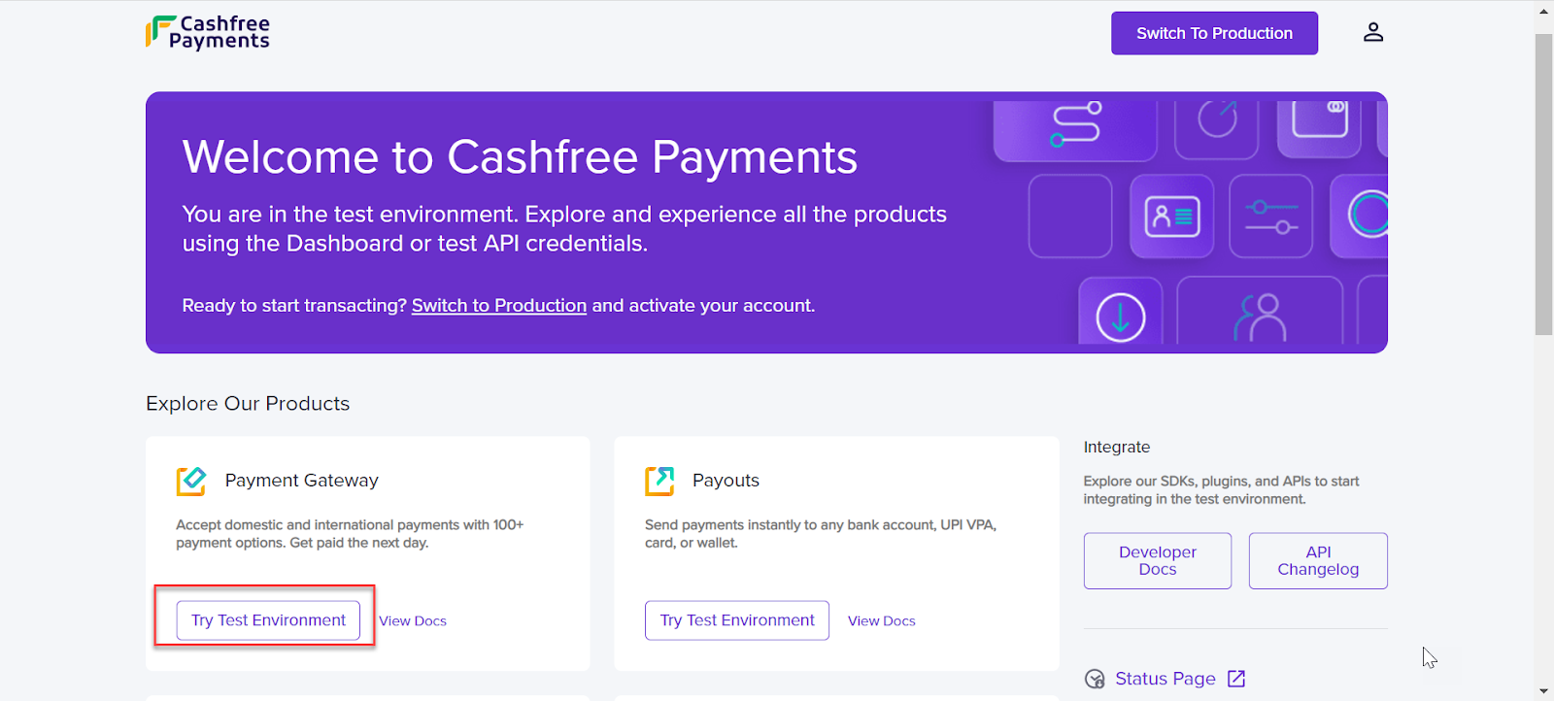Click the Explore Our Products heading

248,404
